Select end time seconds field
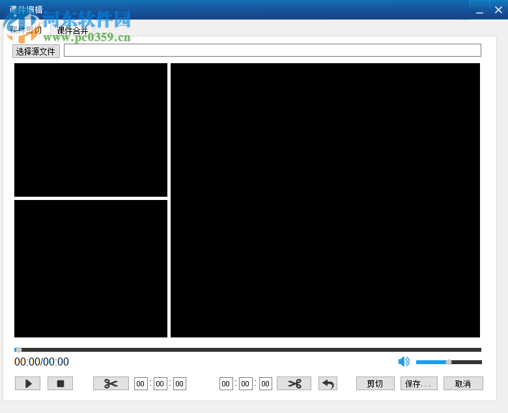Screen dimensions: 508x413 tap(265, 384)
